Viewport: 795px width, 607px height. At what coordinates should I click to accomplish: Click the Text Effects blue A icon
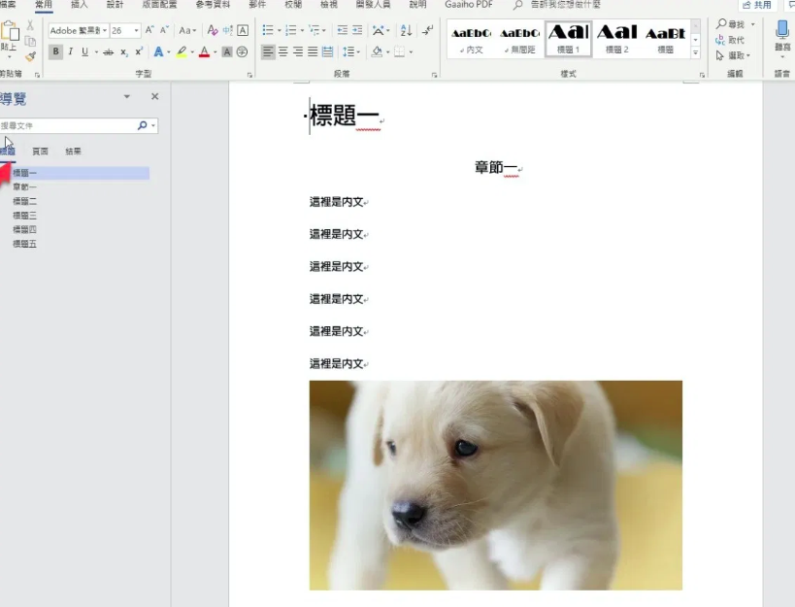pos(158,51)
